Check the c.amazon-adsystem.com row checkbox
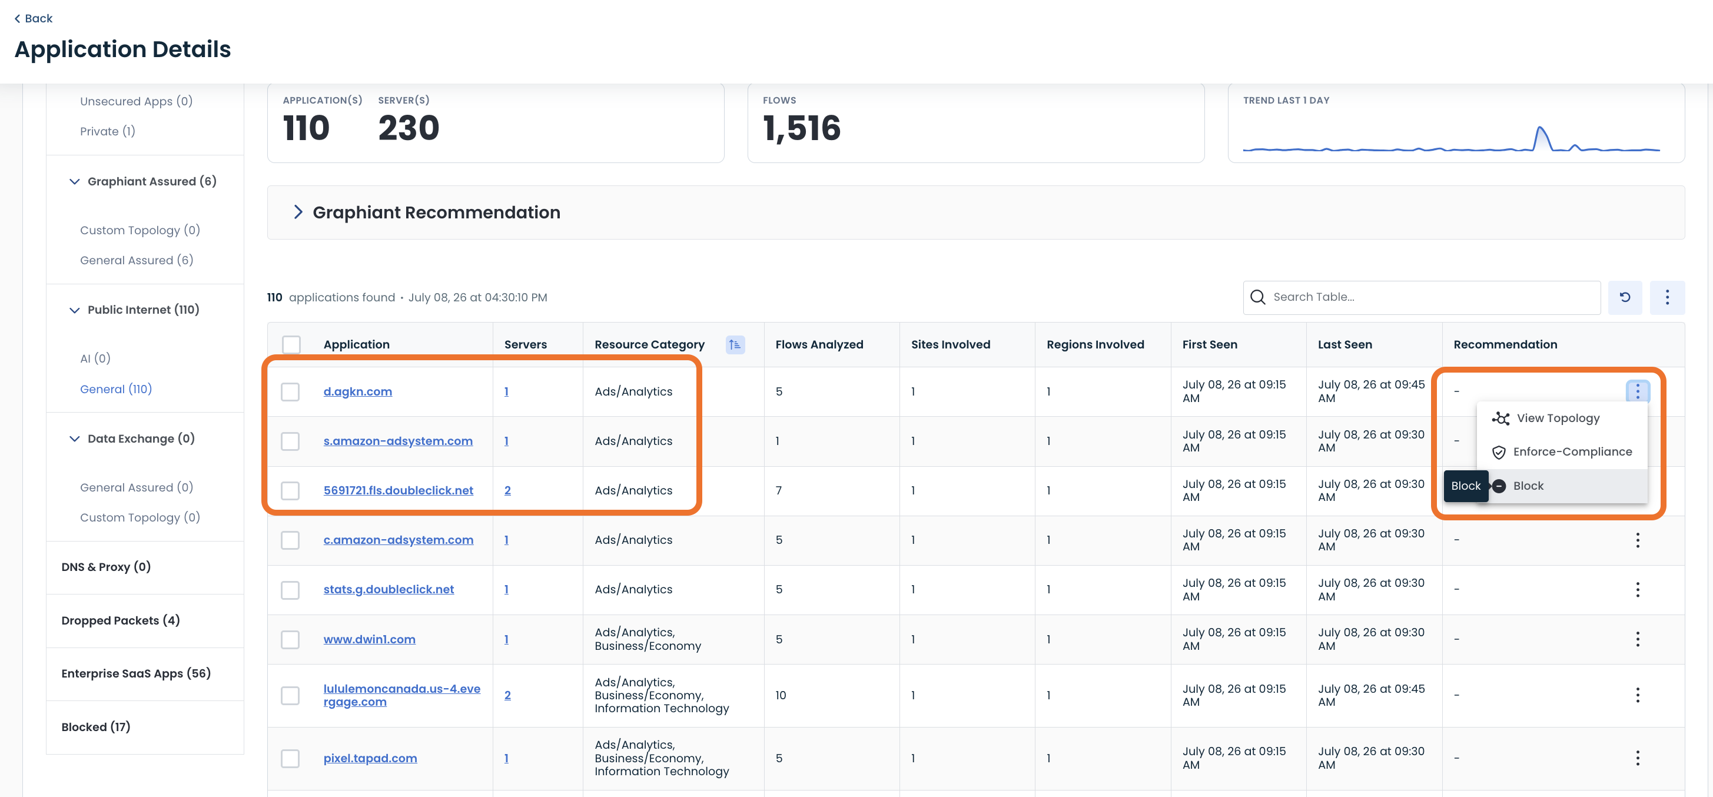Image resolution: width=1713 pixels, height=797 pixels. [290, 540]
